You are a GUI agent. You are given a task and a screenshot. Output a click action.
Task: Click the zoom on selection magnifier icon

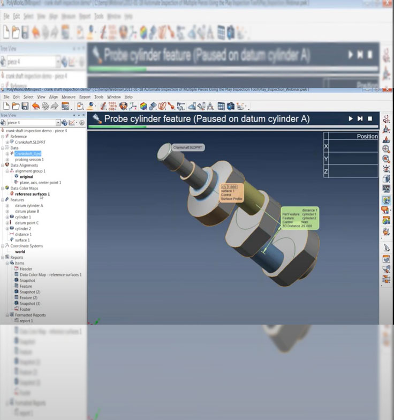(386, 159)
